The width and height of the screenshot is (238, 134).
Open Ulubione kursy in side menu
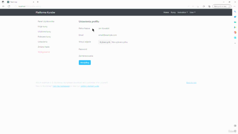pyautogui.click(x=44, y=32)
